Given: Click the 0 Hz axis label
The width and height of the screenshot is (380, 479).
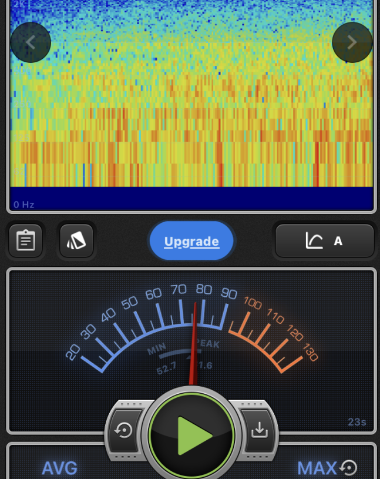Looking at the screenshot, I should 24,205.
